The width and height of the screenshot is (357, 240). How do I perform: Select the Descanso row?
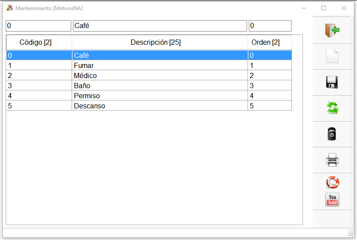pos(149,106)
